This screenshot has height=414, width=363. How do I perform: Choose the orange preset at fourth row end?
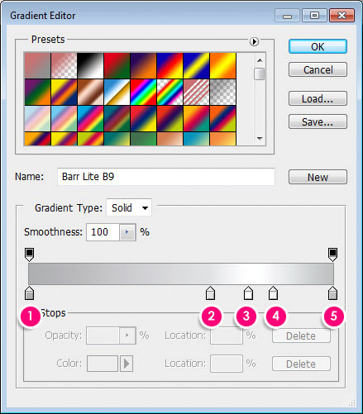(x=222, y=139)
